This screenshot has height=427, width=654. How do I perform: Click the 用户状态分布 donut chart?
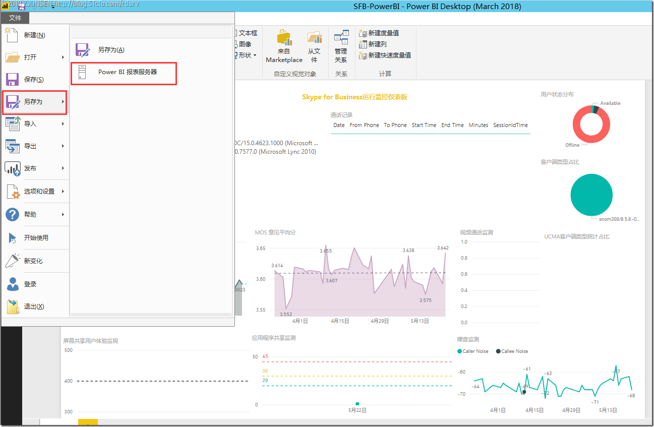591,124
